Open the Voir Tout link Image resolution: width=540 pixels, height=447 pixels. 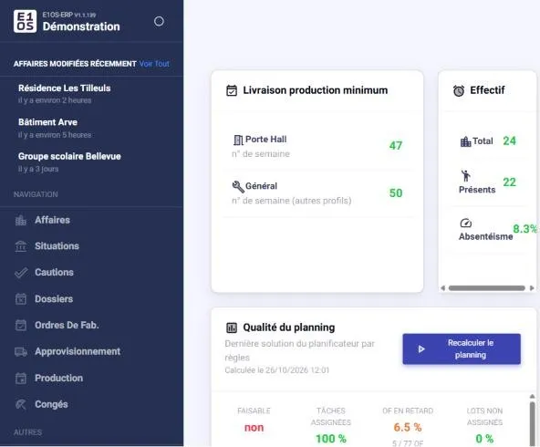[x=154, y=64]
